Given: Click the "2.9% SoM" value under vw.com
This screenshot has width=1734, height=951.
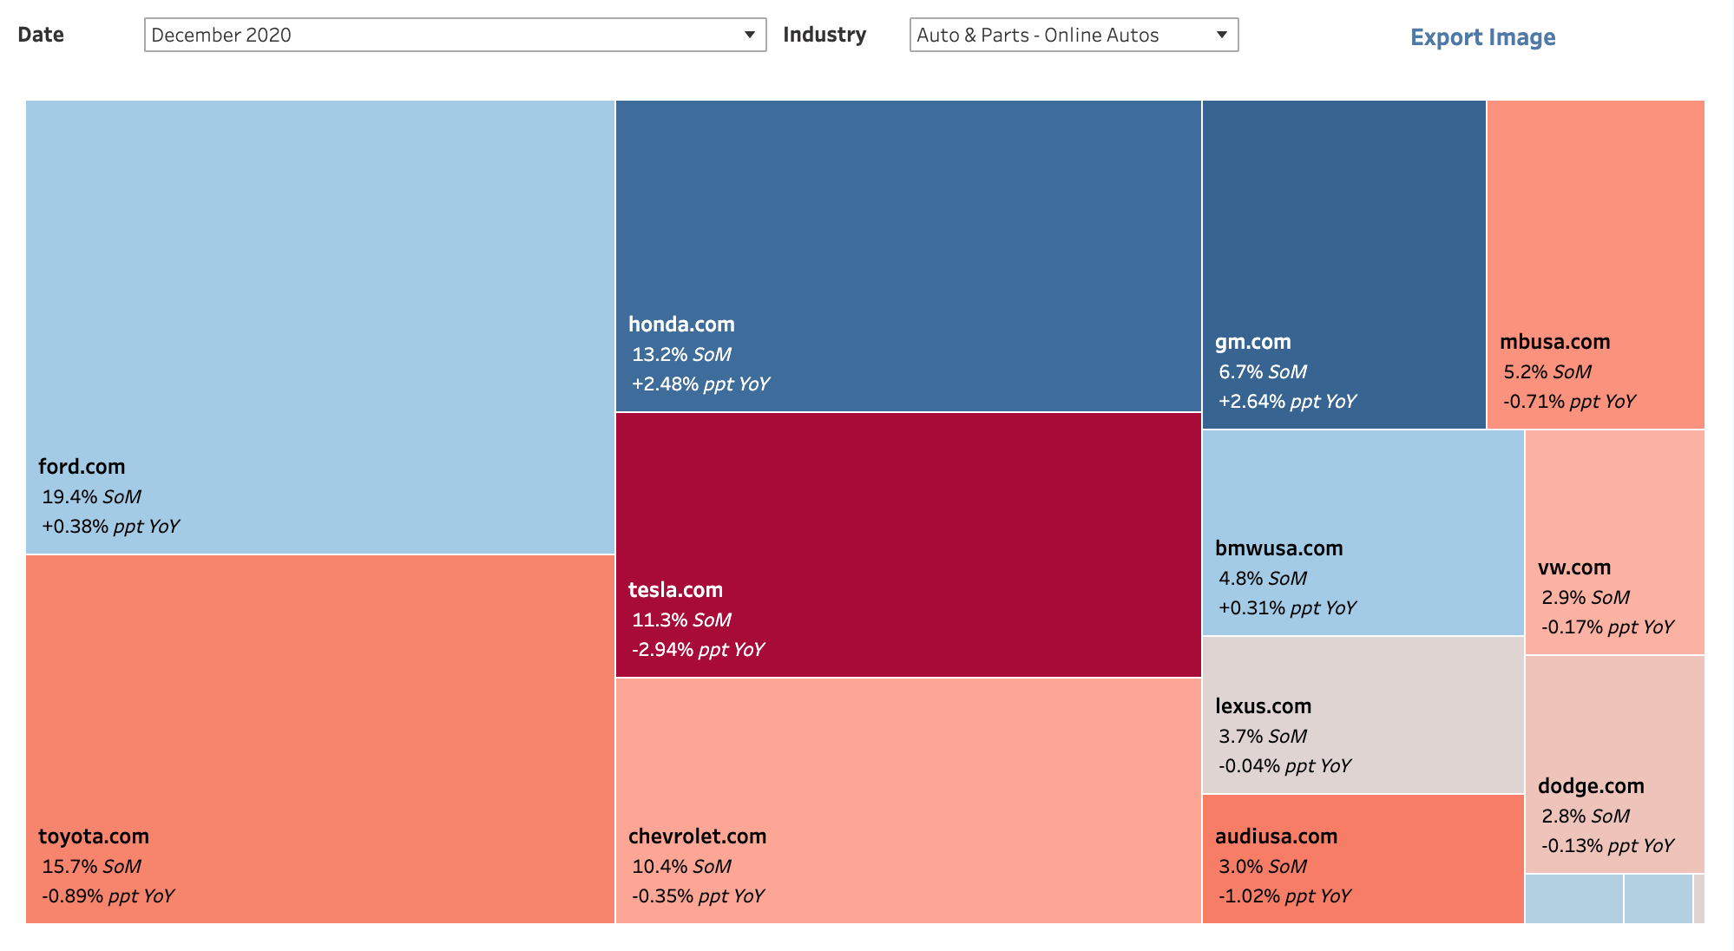Looking at the screenshot, I should [x=1586, y=597].
